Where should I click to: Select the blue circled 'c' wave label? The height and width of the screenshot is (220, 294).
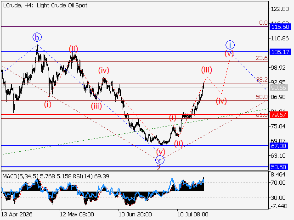click(x=160, y=160)
